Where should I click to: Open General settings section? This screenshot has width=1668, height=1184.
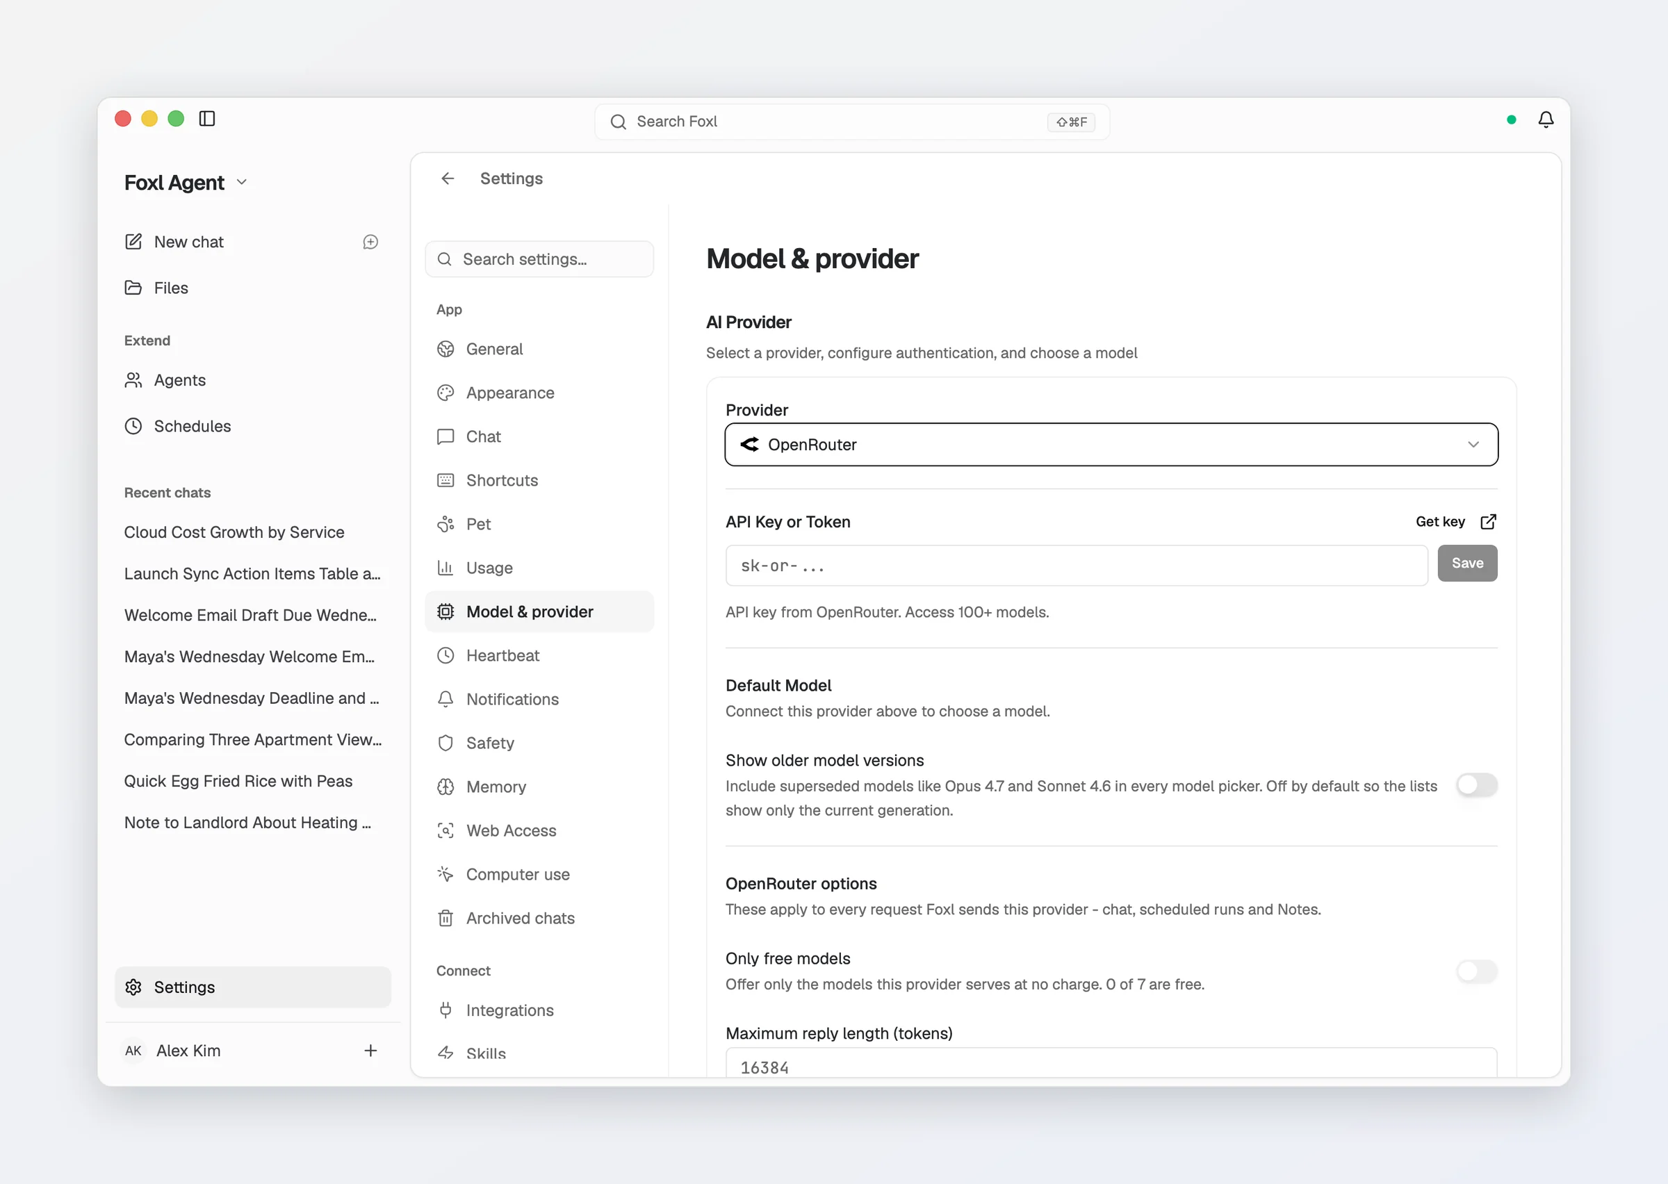pyautogui.click(x=539, y=350)
